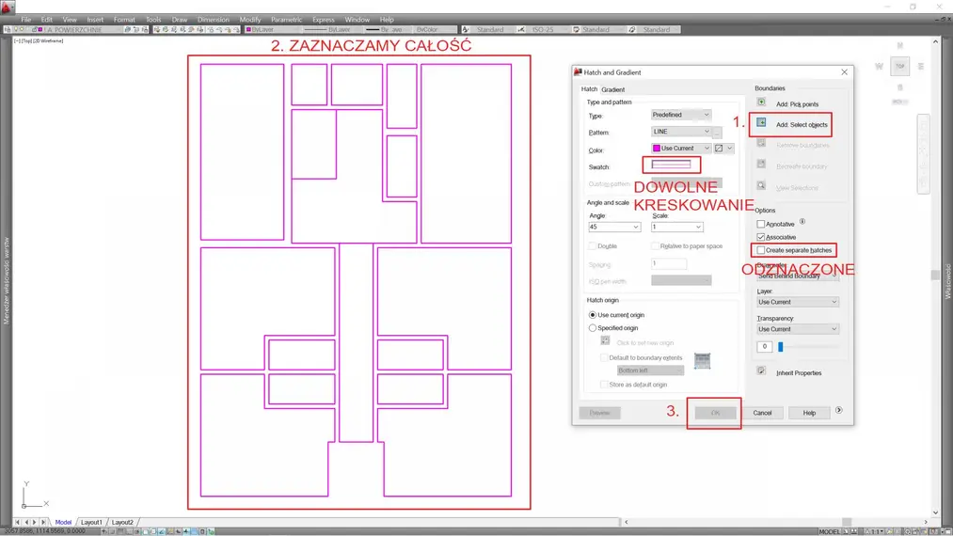Click the Add: Select objects icon
The width and height of the screenshot is (953, 536).
[x=761, y=123]
